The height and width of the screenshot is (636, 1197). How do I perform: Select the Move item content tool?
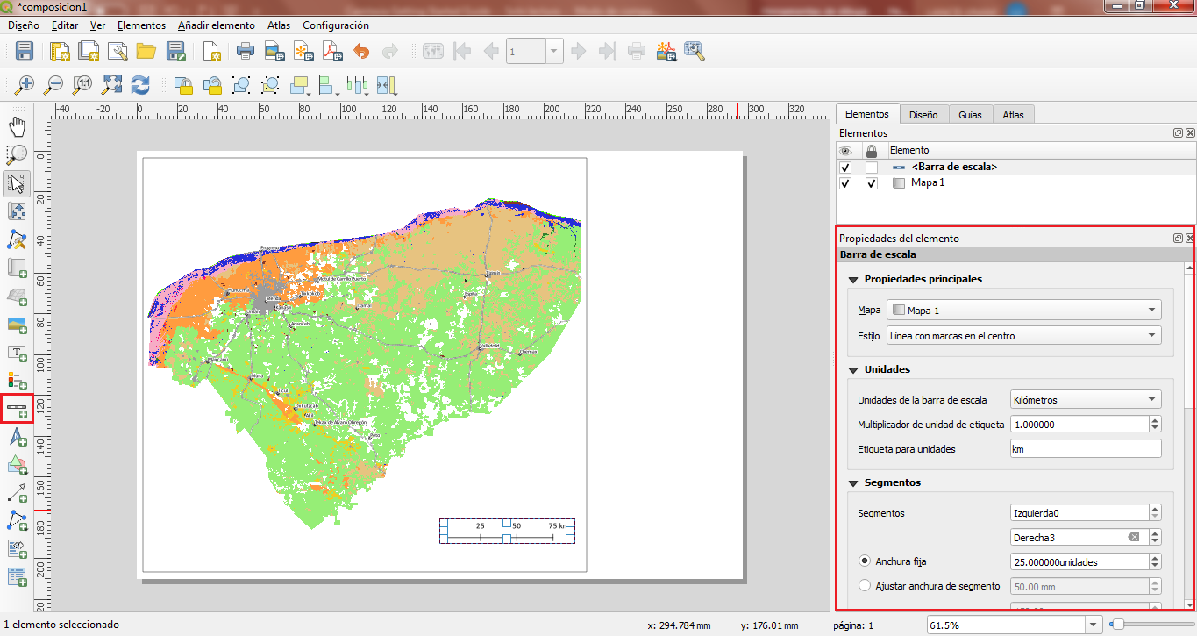click(x=17, y=211)
